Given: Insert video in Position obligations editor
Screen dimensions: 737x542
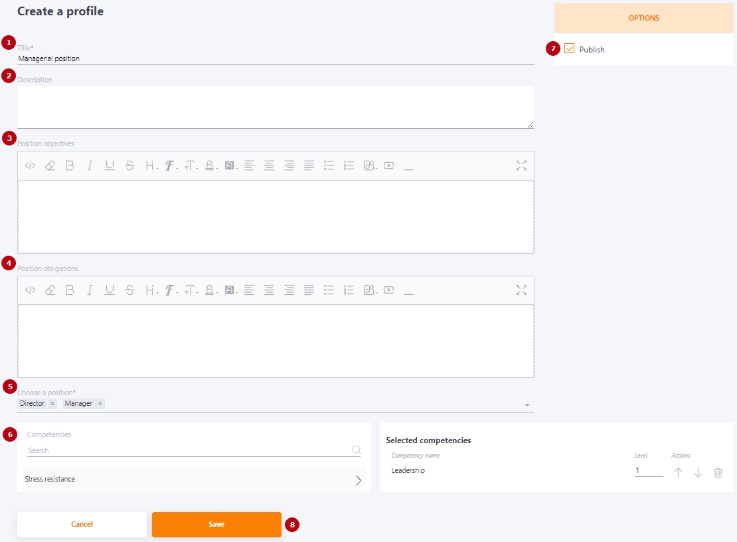Looking at the screenshot, I should click(388, 290).
